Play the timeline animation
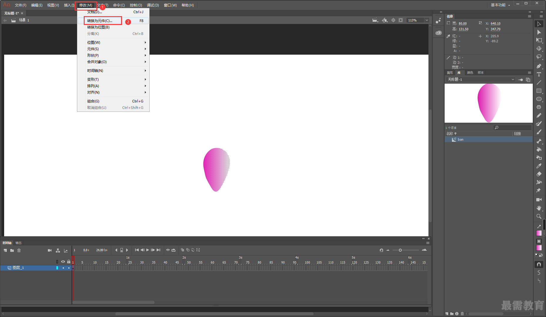Screen dimensions: 546x317 (148, 250)
